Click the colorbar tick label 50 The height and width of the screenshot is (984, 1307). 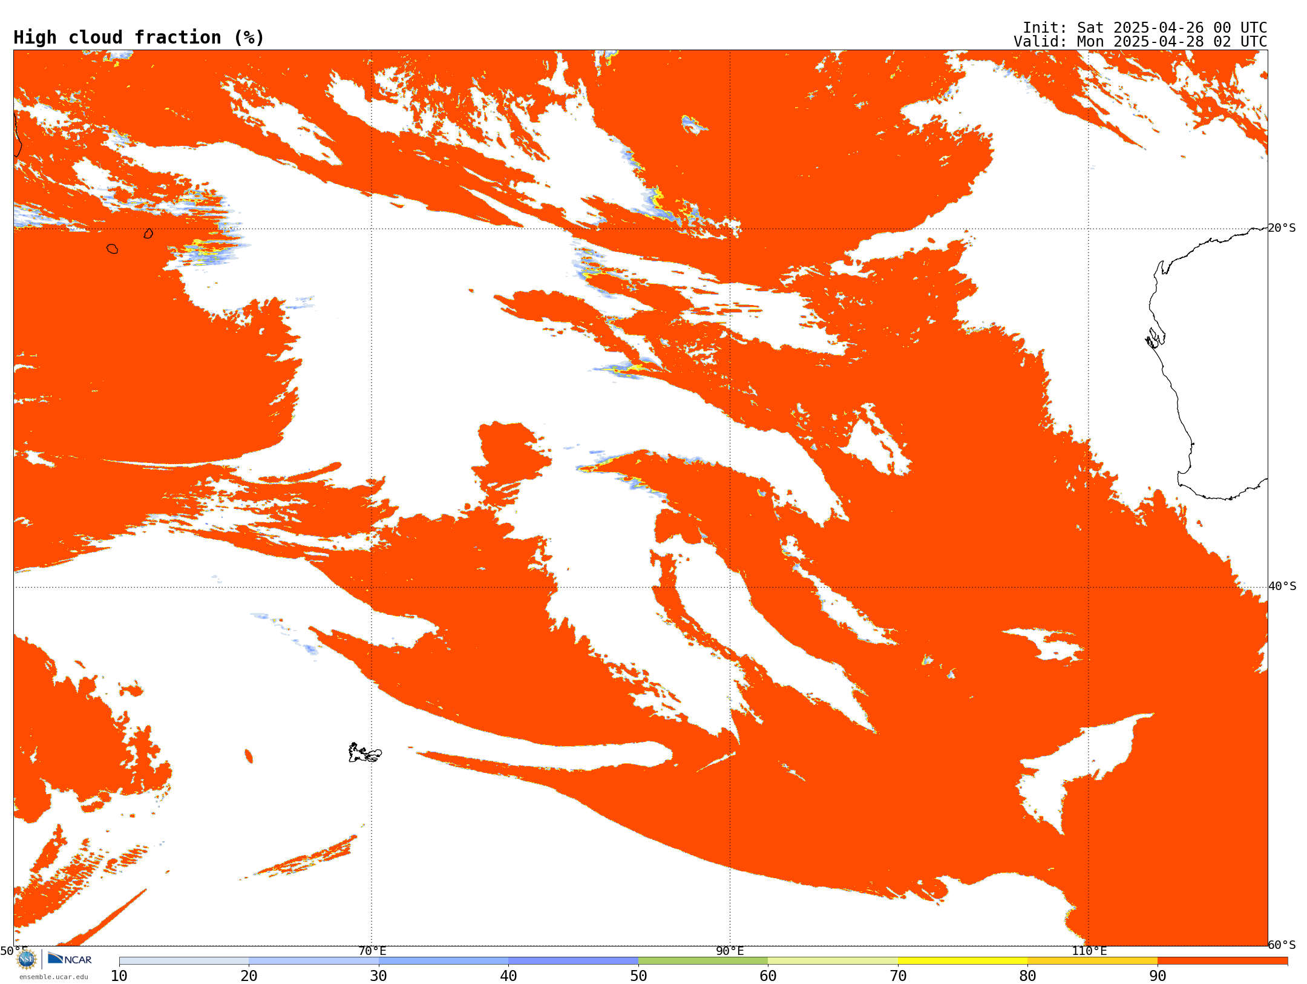[x=638, y=976]
